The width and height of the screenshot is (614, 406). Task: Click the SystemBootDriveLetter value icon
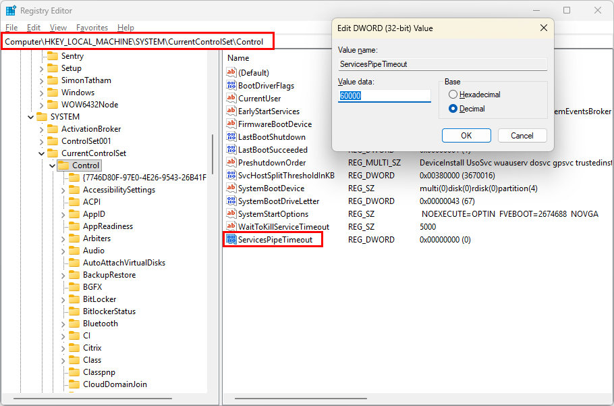click(231, 201)
